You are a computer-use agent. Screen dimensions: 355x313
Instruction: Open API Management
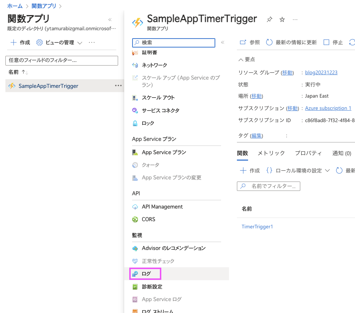coord(162,206)
